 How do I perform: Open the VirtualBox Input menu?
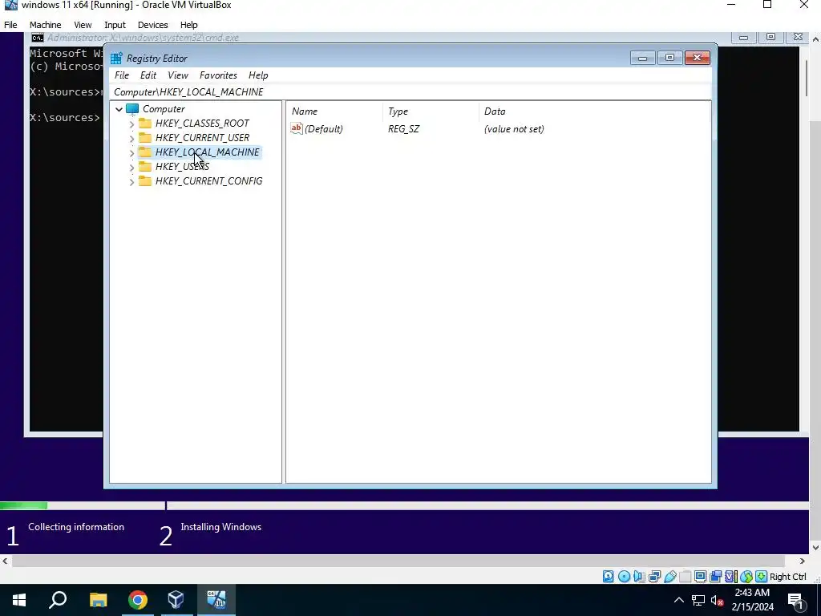tap(115, 25)
